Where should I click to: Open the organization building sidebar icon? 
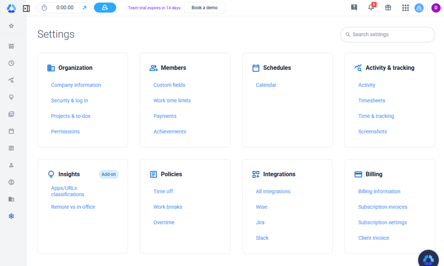(11, 199)
